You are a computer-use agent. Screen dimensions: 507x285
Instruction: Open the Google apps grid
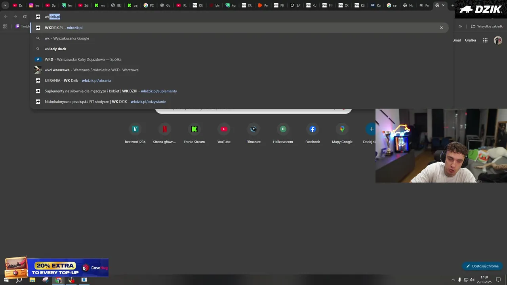(x=485, y=40)
